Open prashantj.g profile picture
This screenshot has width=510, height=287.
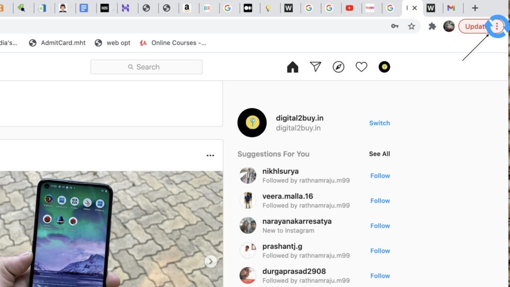248,251
